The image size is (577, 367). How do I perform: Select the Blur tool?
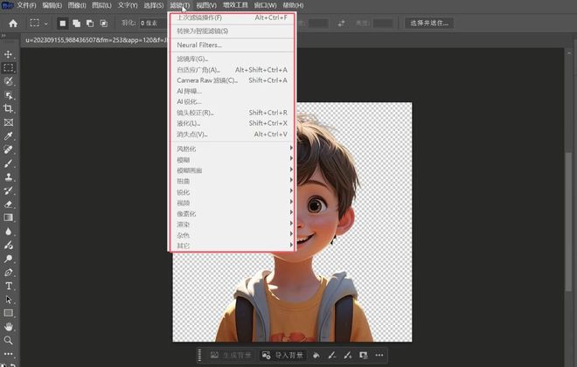[8, 232]
